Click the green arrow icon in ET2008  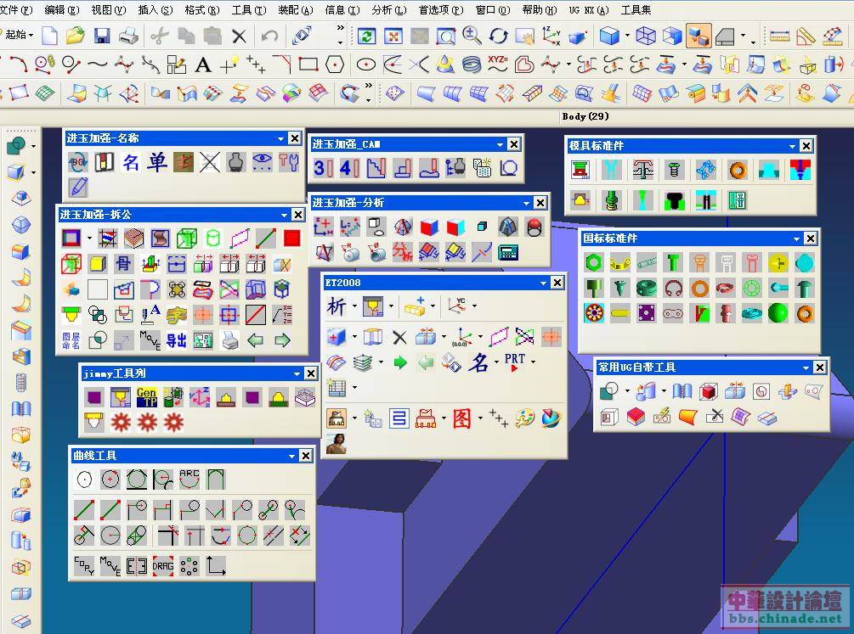(399, 362)
